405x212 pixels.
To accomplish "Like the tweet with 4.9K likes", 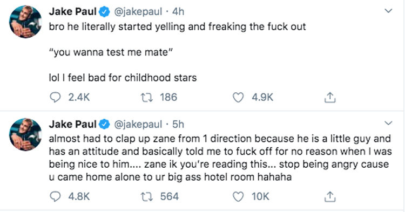I will click(238, 98).
